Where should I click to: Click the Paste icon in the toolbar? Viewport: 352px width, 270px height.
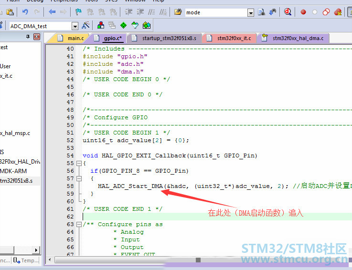pyautogui.click(x=10, y=12)
